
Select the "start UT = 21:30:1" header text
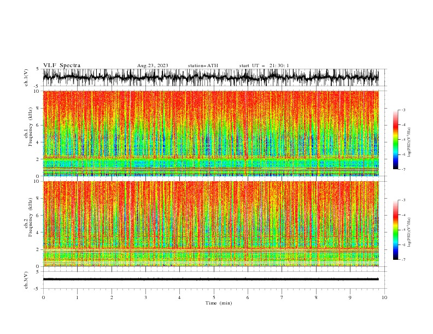264,65
